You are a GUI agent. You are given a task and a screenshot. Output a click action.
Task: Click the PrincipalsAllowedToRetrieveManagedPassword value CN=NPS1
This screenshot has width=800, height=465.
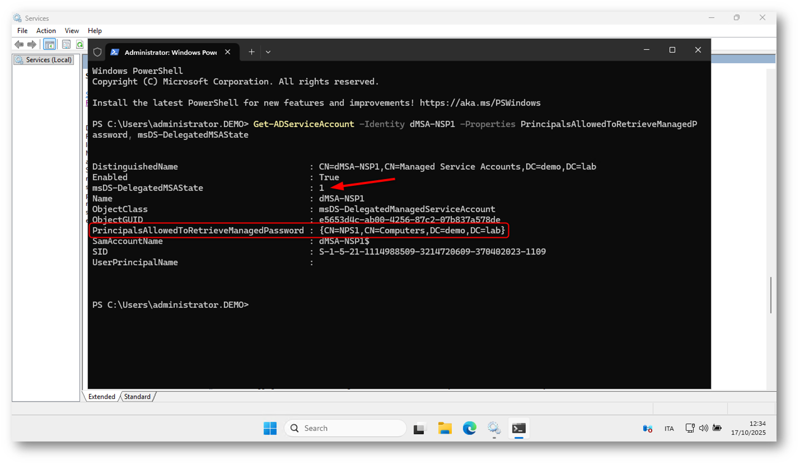coord(412,231)
